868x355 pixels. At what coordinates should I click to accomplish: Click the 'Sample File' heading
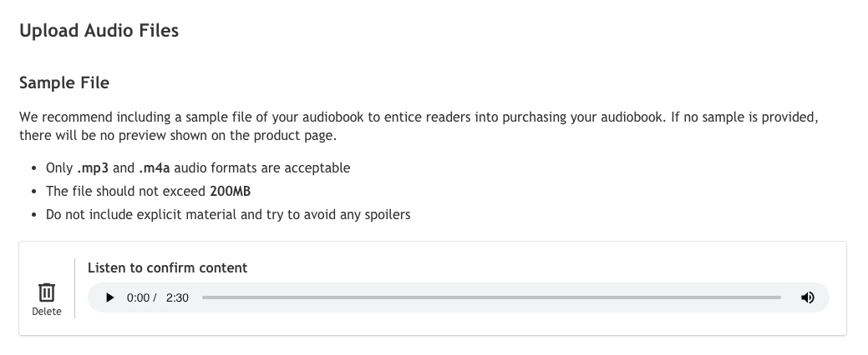point(64,83)
